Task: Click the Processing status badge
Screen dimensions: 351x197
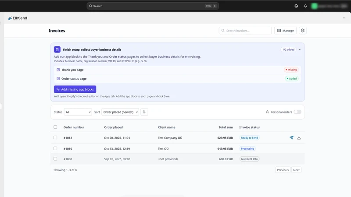Action: coord(247,149)
